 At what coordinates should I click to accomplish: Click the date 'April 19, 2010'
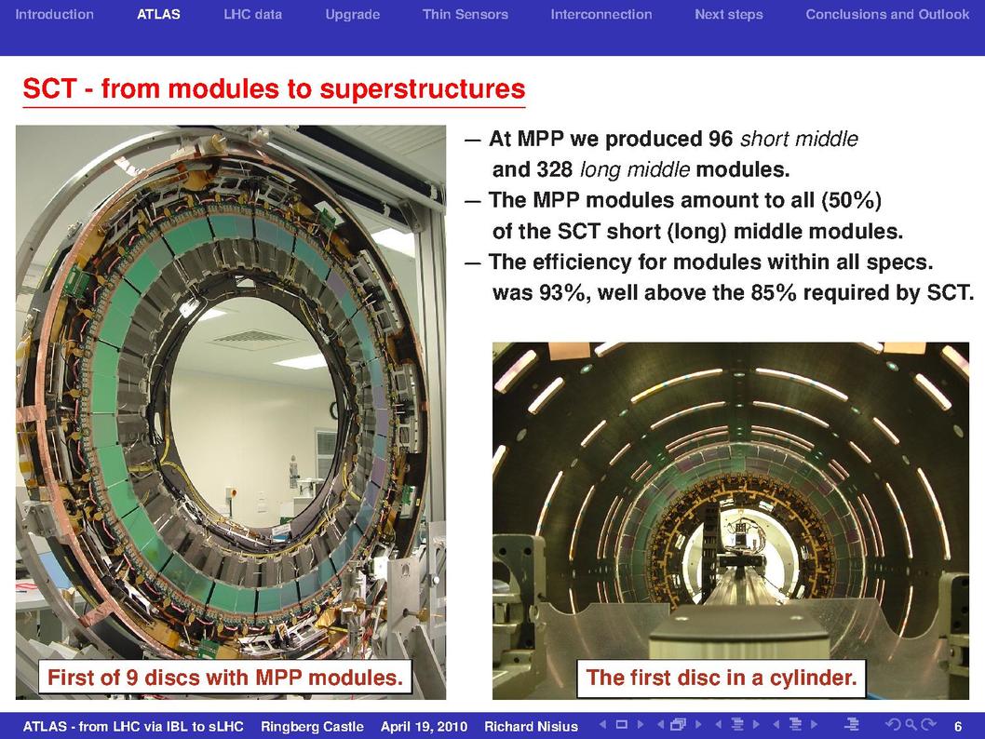[x=424, y=727]
